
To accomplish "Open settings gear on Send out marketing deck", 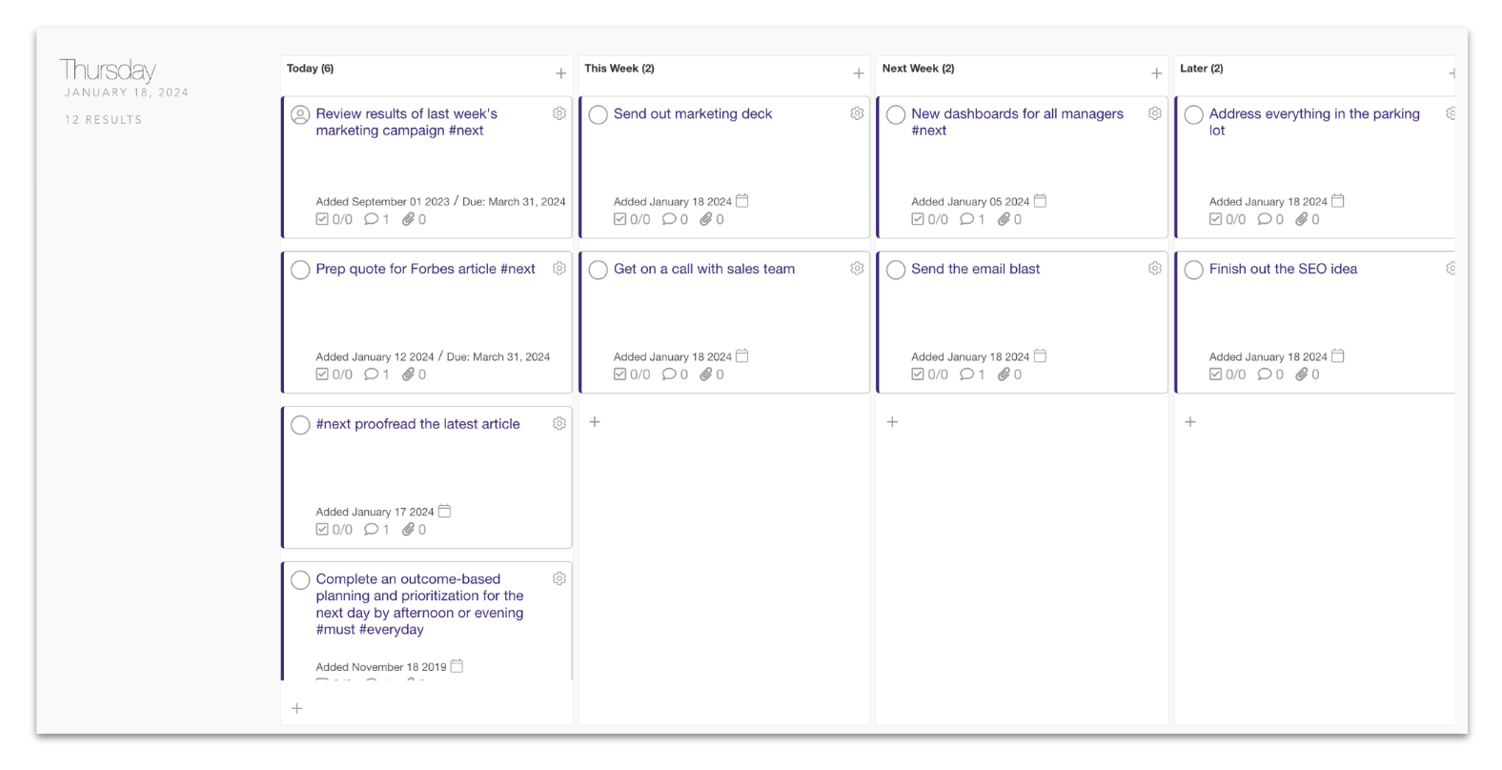I will (857, 113).
